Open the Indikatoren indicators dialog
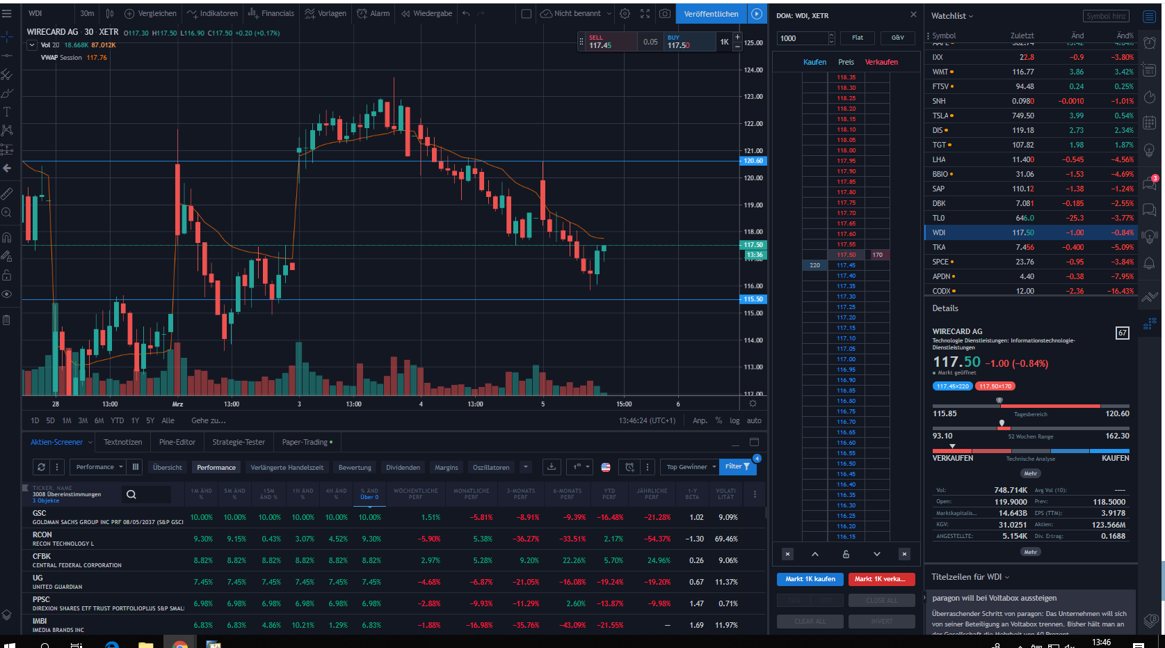The height and width of the screenshot is (648, 1165). [x=212, y=13]
